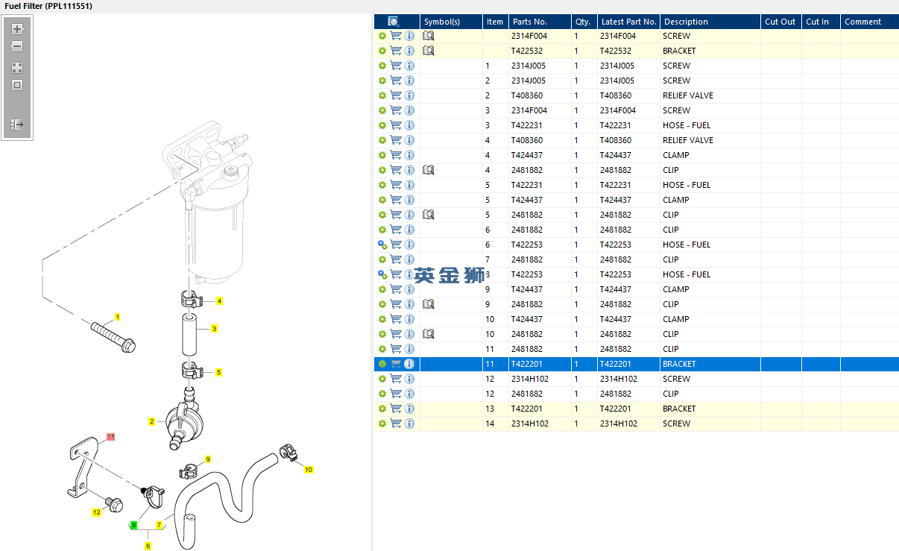Click search icon in parts table header
Screen dimensions: 899x551
tap(394, 22)
